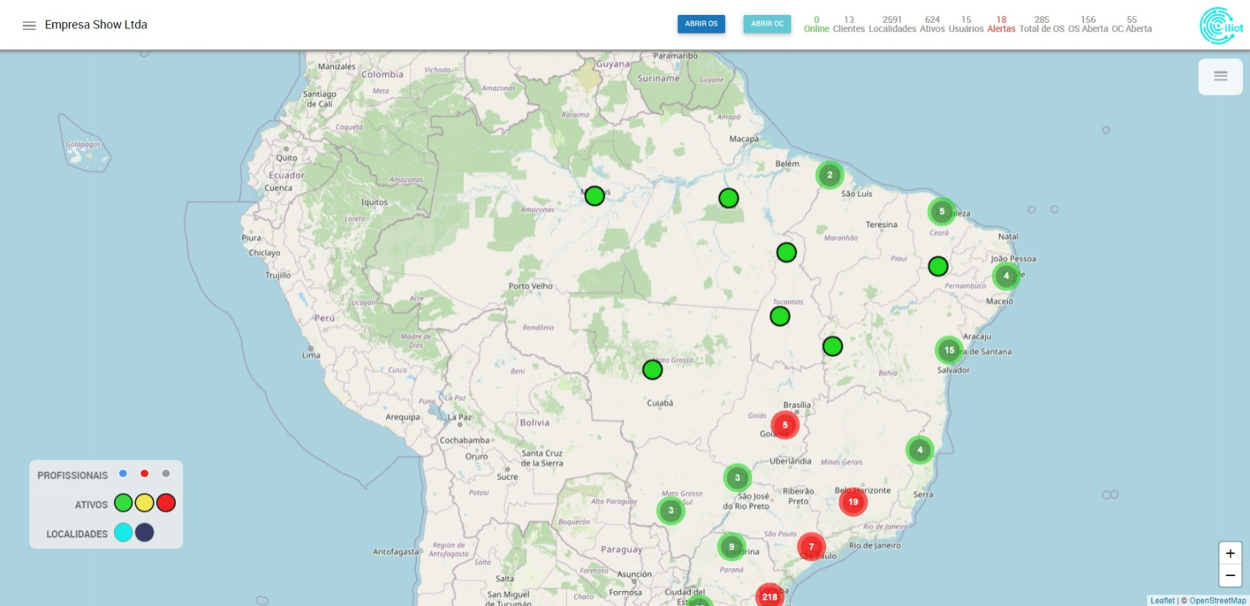Image resolution: width=1250 pixels, height=606 pixels.
Task: Click the green marker in Mato Grosso
Action: (x=652, y=370)
